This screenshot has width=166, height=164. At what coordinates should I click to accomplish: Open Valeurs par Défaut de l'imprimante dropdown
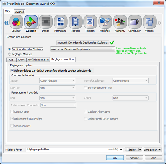83,49
